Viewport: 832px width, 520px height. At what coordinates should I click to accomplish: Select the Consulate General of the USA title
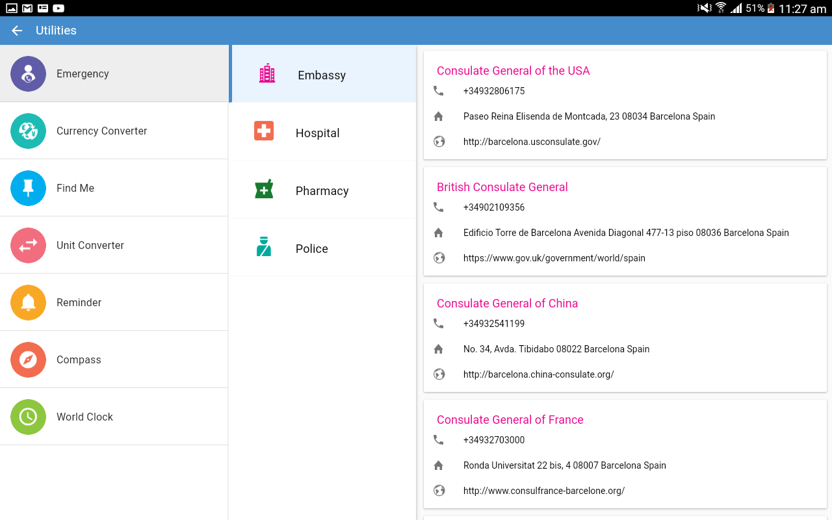[513, 71]
